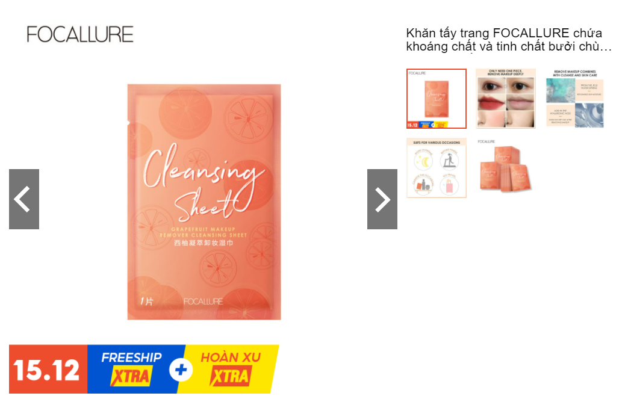Click the '1片' quantity label on packet
The image size is (628, 399).
[146, 301]
